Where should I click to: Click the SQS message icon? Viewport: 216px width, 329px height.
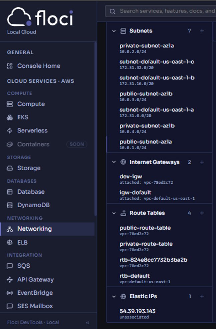pyautogui.click(x=10, y=266)
